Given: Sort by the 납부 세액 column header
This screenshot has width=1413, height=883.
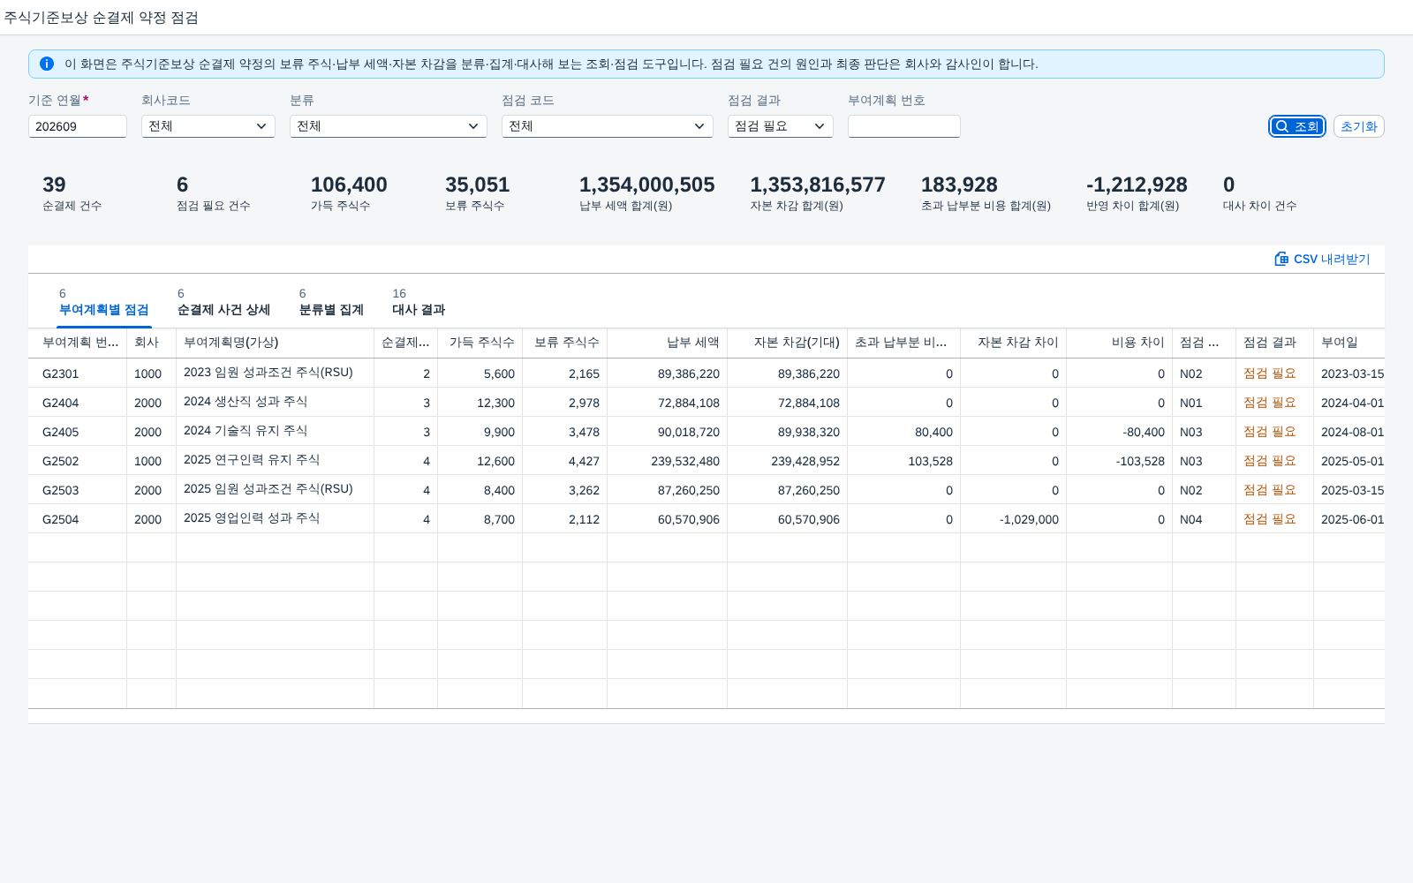Looking at the screenshot, I should click(x=668, y=343).
